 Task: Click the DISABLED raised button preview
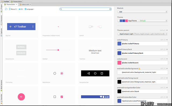coord(21,53)
